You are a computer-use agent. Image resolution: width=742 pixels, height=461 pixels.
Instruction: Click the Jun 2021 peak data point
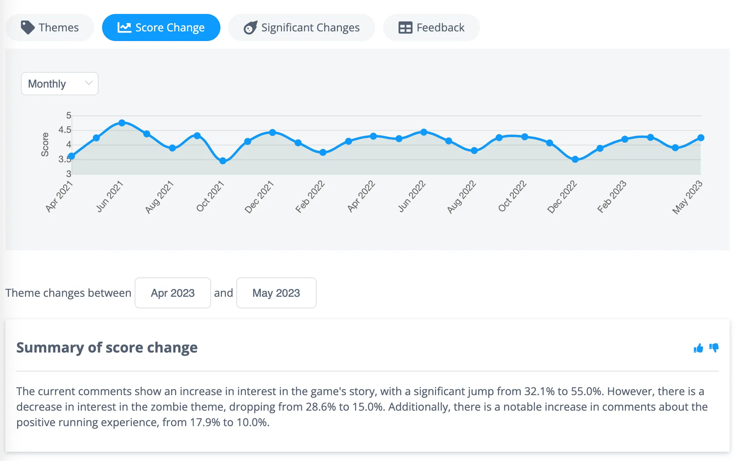(122, 123)
